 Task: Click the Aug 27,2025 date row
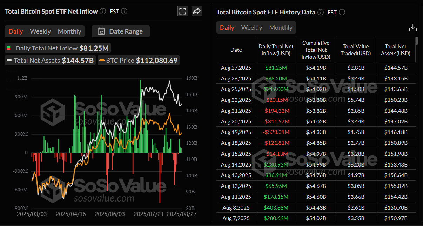(236, 68)
